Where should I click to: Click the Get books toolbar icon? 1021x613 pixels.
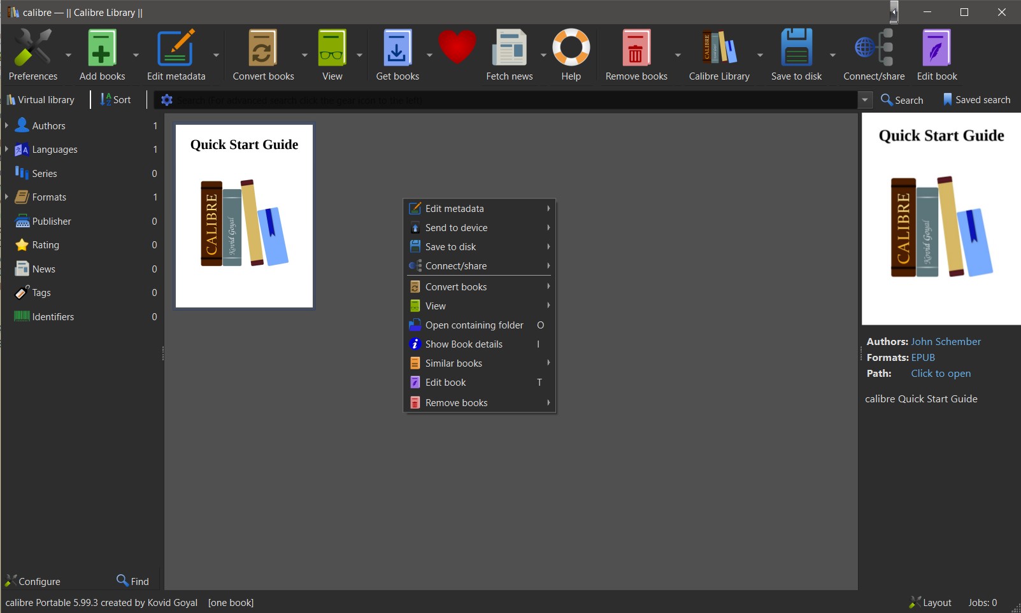pos(397,48)
